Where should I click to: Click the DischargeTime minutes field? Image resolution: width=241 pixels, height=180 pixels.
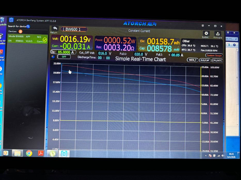108,58
